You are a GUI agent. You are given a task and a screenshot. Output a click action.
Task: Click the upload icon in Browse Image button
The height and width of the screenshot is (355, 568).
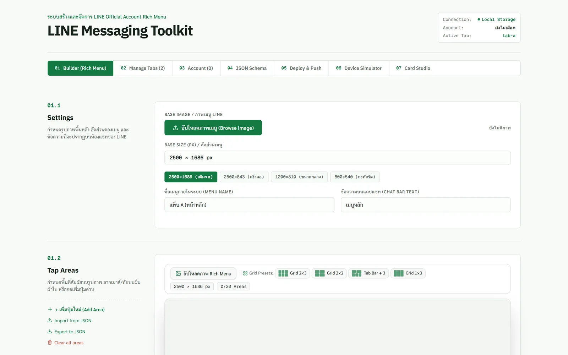click(x=175, y=128)
